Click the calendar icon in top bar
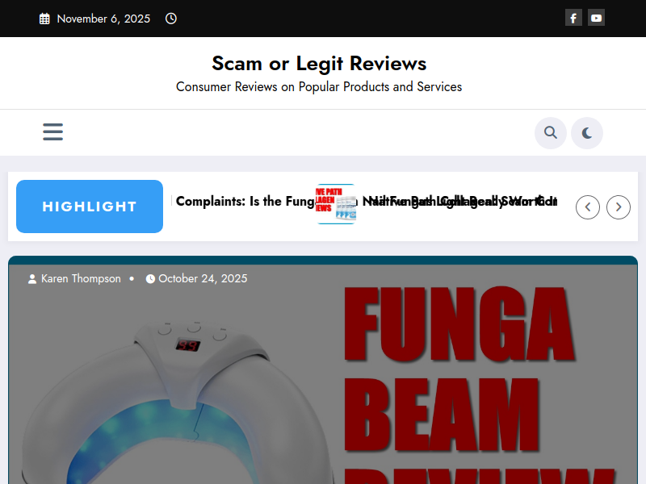This screenshot has width=646, height=484. click(x=44, y=19)
